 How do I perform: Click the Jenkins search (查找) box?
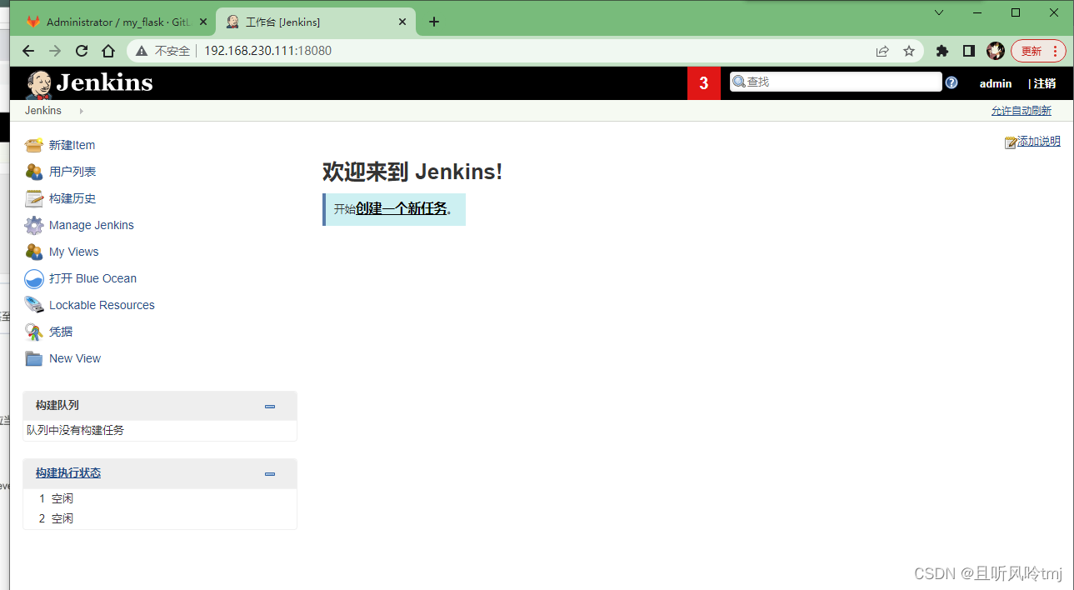[836, 82]
